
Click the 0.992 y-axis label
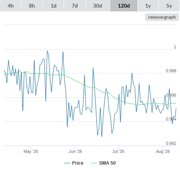point(171,143)
